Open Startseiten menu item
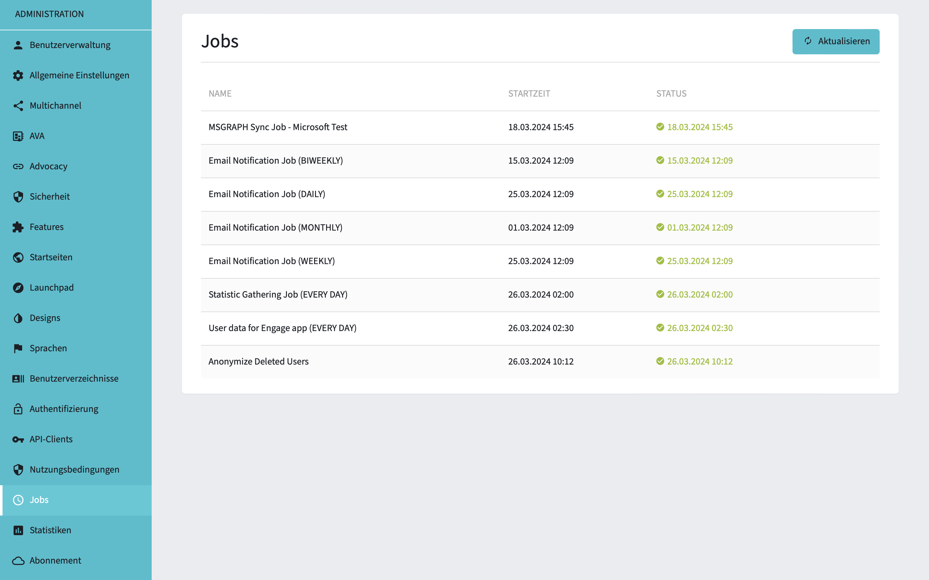Viewport: 929px width, 580px height. pyautogui.click(x=76, y=257)
